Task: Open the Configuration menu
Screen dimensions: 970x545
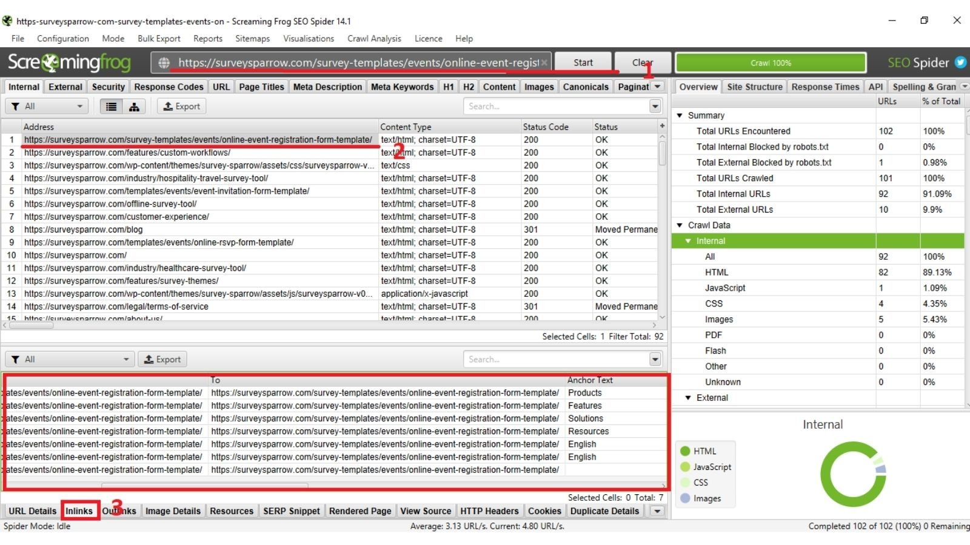Action: (63, 39)
